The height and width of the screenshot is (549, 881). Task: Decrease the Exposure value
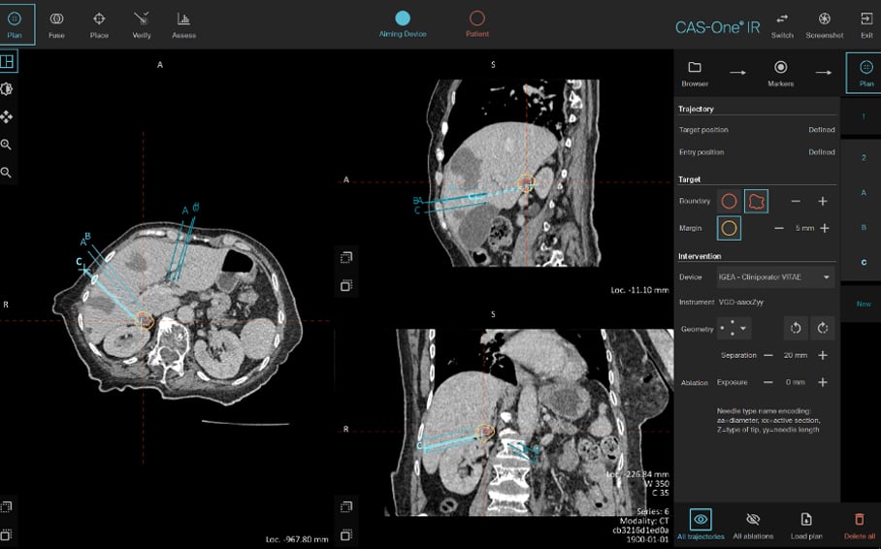coord(768,382)
